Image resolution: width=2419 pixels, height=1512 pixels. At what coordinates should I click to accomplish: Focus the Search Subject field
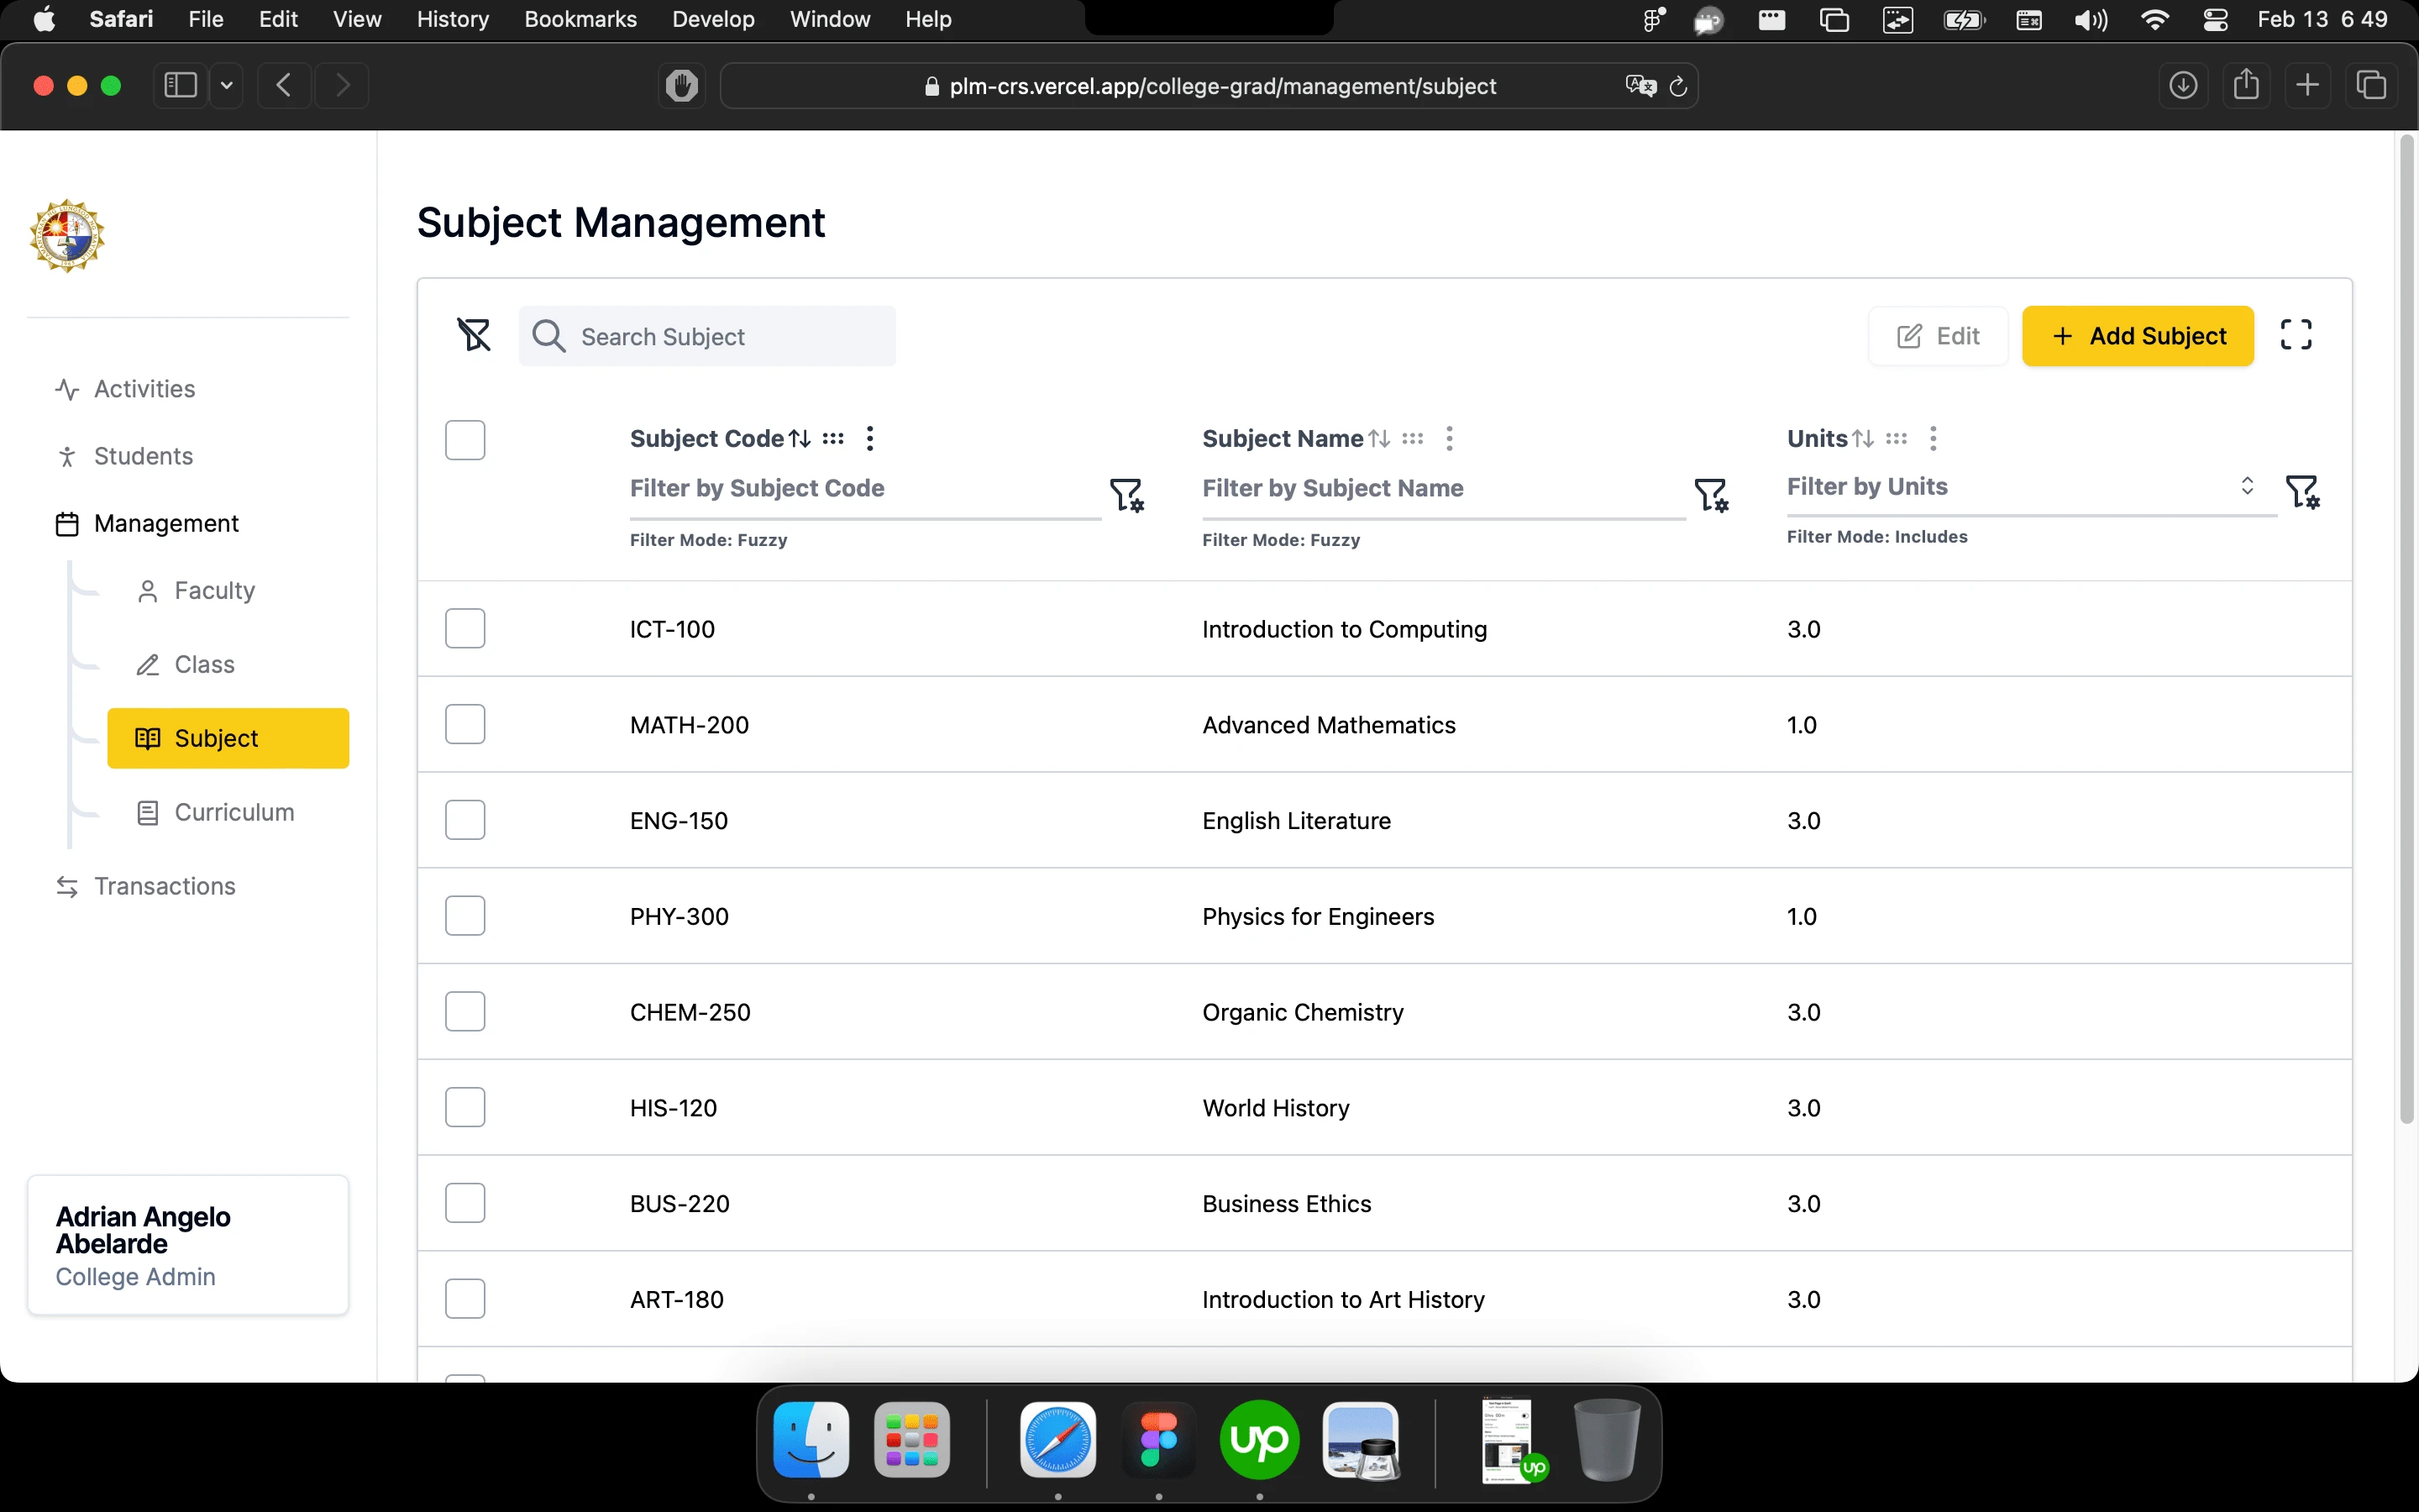pyautogui.click(x=706, y=336)
